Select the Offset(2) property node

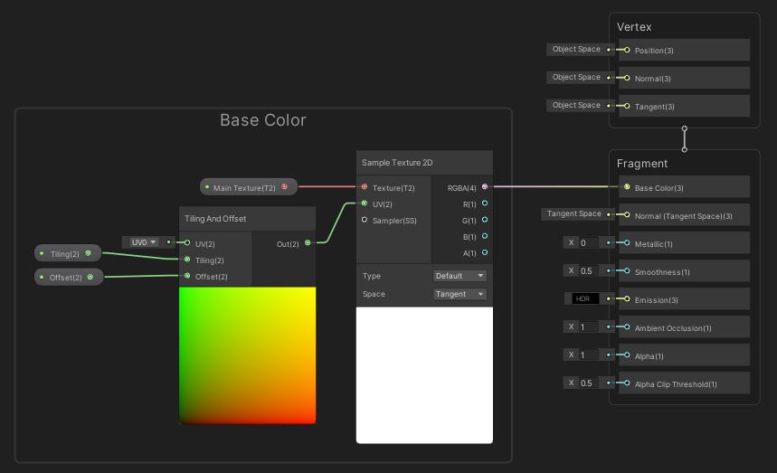point(69,277)
